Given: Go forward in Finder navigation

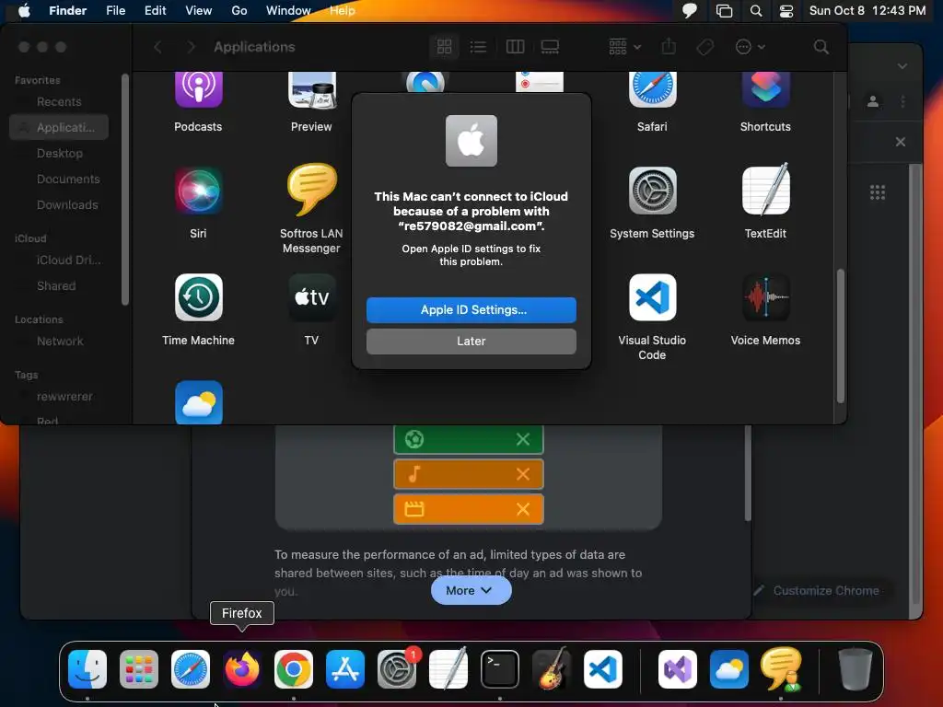Looking at the screenshot, I should tap(192, 47).
